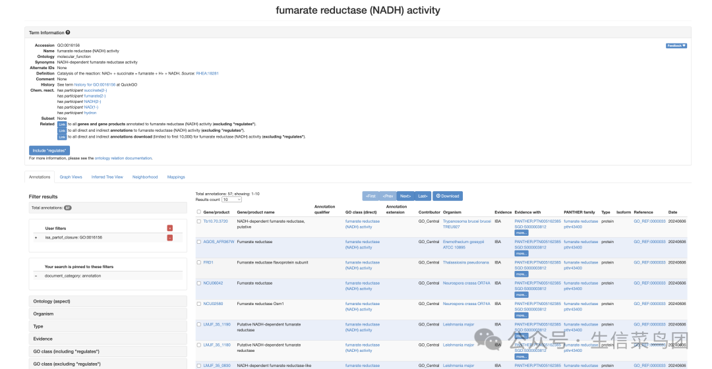The height and width of the screenshot is (369, 712).
Task: Open organism Thalassiosira pseudonana
Action: (x=466, y=262)
